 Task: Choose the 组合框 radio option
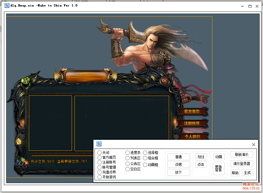(x=145, y=158)
